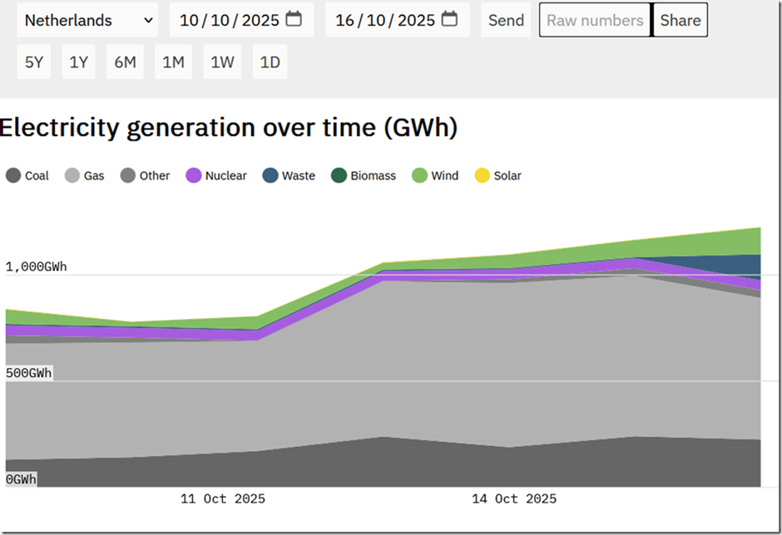Choose the 6M range preset
The width and height of the screenshot is (782, 535).
click(x=125, y=62)
